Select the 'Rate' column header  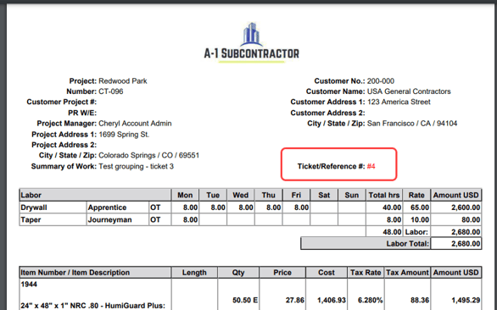point(416,195)
